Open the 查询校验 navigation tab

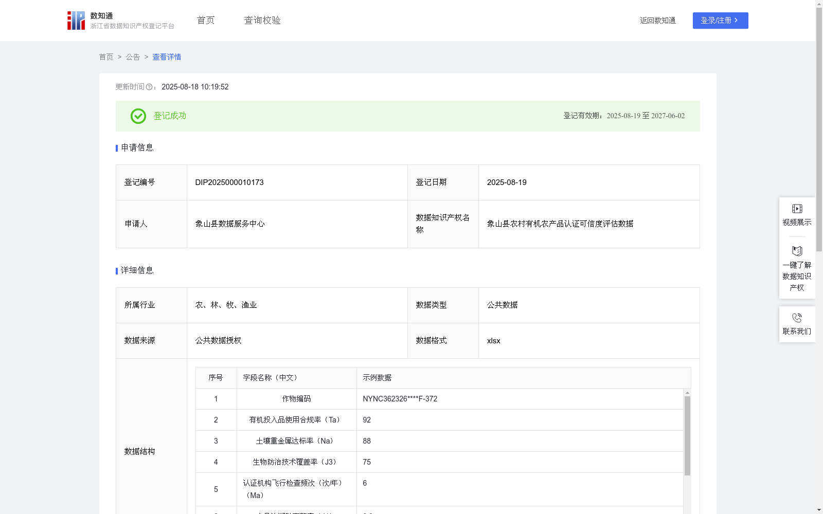pyautogui.click(x=262, y=21)
